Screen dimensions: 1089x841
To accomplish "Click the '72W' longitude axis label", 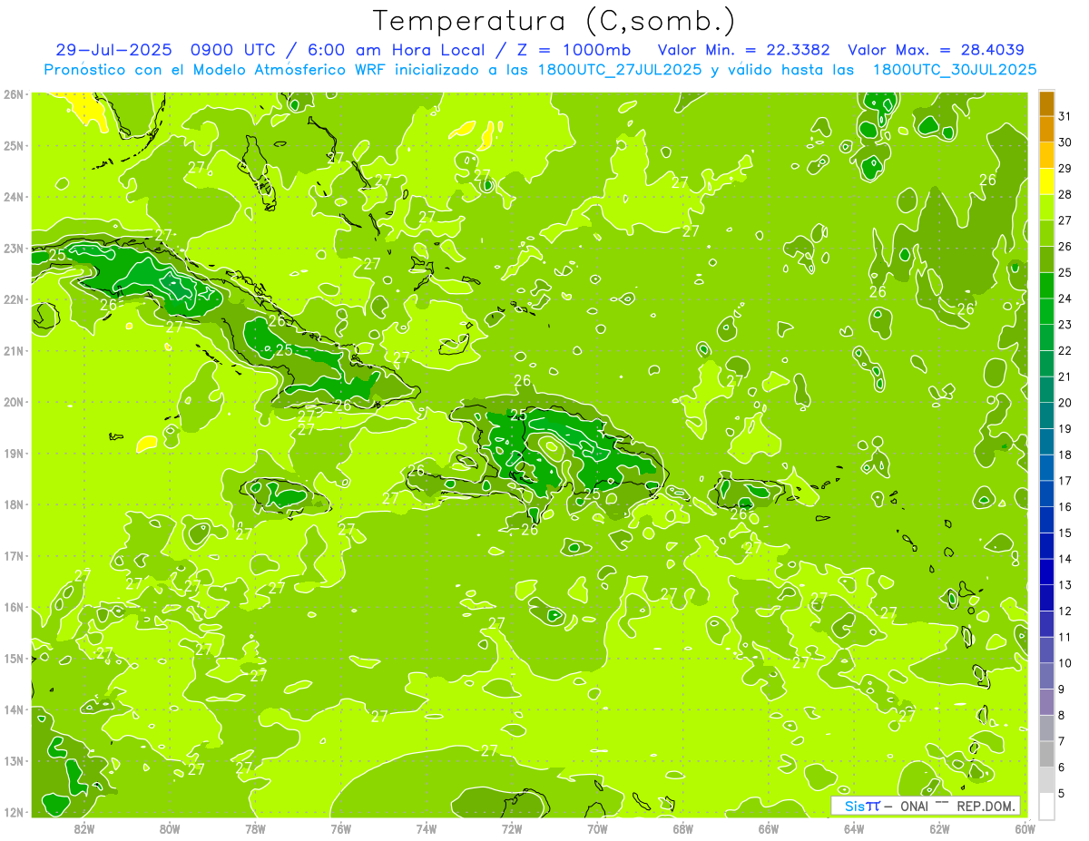I will tap(512, 828).
